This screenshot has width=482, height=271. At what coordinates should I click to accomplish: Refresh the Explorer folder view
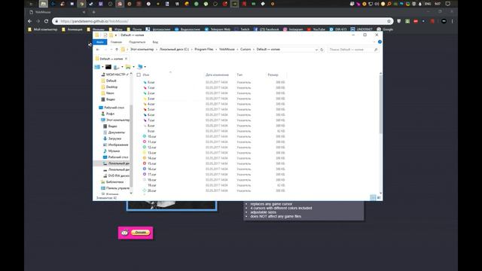[x=322, y=50]
